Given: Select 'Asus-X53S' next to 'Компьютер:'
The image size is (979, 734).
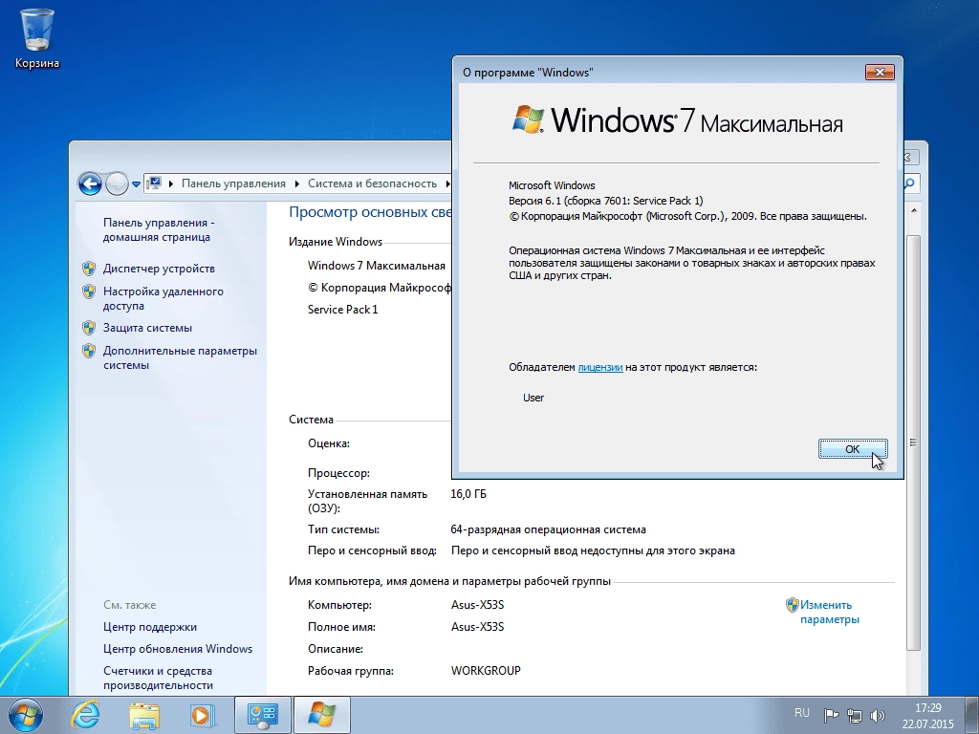Looking at the screenshot, I should click(x=478, y=605).
